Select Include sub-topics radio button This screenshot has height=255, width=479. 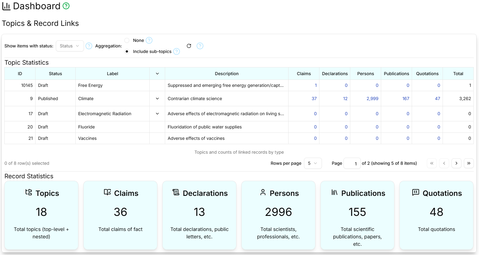click(x=127, y=51)
